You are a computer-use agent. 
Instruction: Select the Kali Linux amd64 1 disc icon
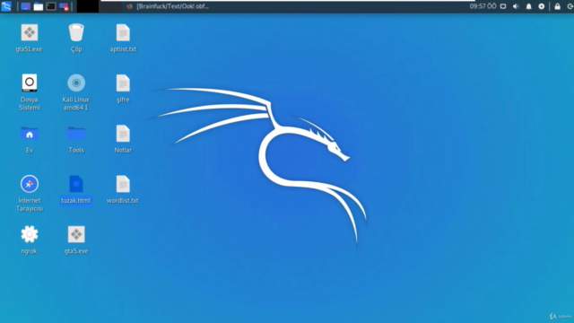(x=75, y=92)
